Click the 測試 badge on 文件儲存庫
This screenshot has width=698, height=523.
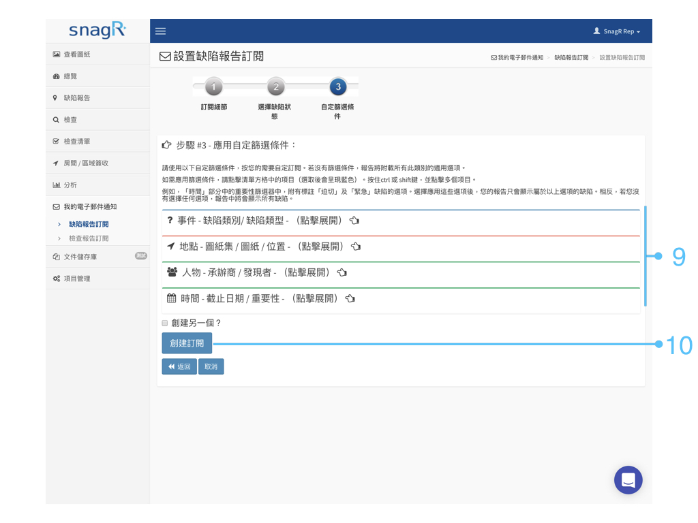[x=140, y=256]
